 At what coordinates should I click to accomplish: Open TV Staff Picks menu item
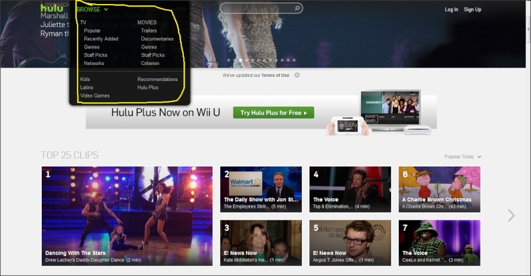pos(96,55)
